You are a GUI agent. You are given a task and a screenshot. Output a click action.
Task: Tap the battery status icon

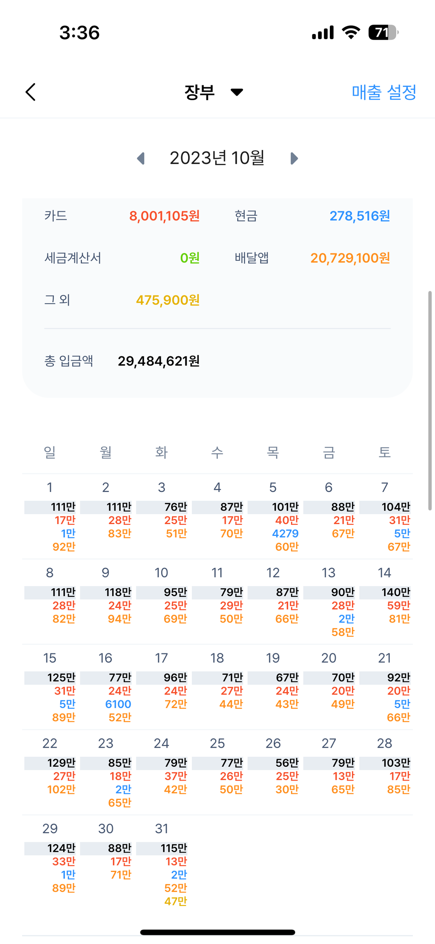(x=383, y=32)
